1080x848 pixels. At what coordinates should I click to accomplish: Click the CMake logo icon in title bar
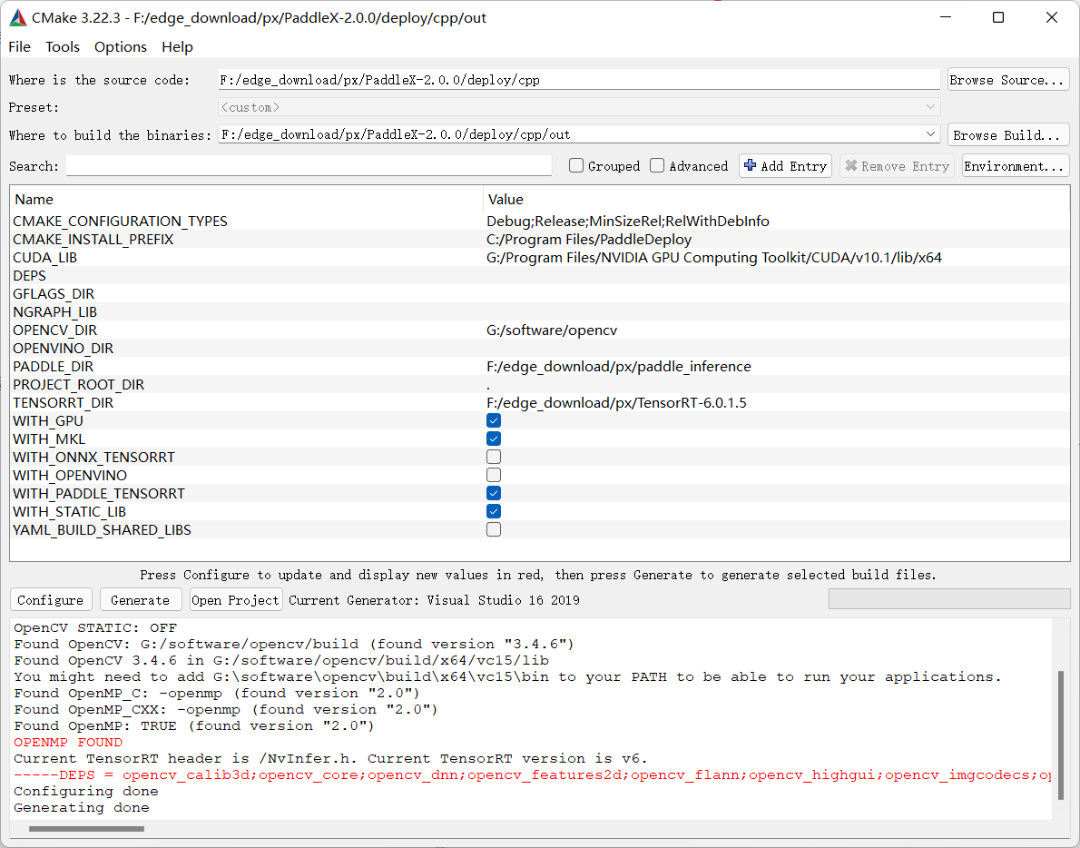[18, 18]
